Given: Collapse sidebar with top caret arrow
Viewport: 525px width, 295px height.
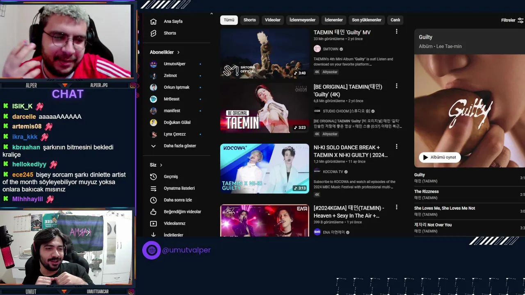Looking at the screenshot, I should 212,14.
